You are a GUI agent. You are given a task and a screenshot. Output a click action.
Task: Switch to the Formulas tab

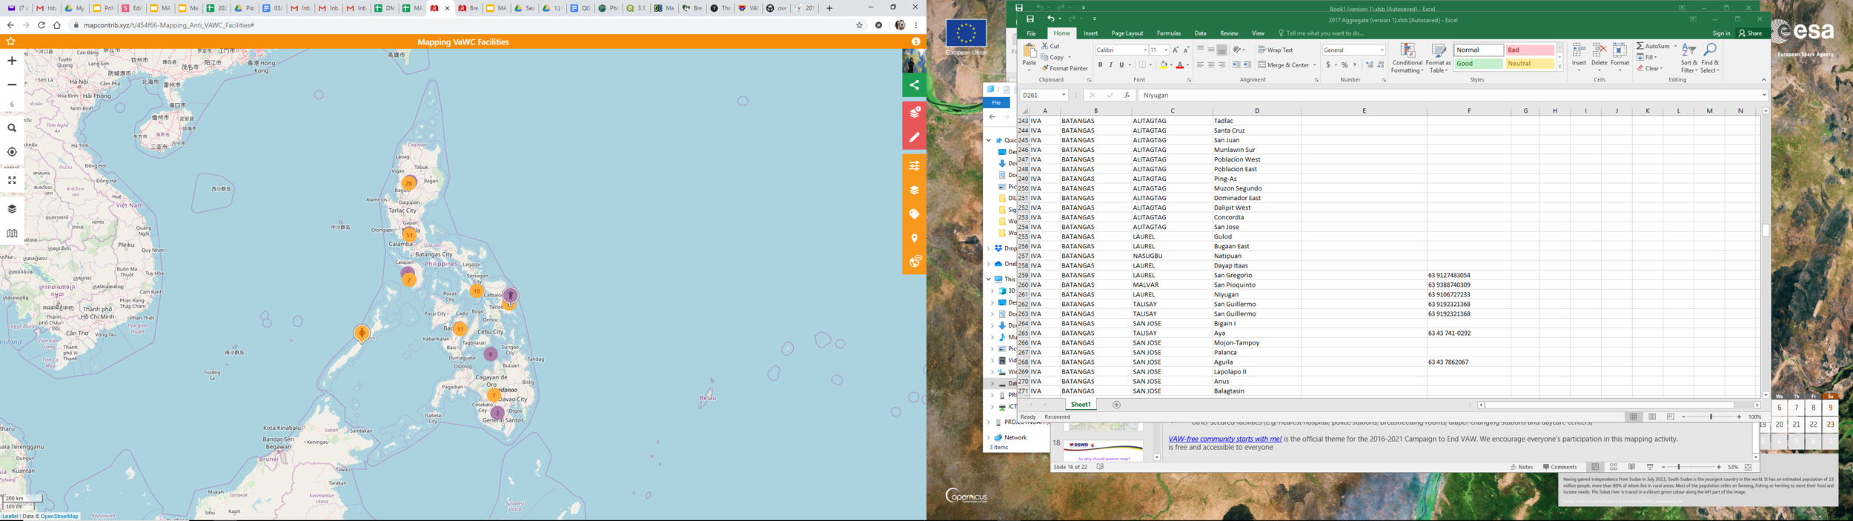tap(1169, 33)
